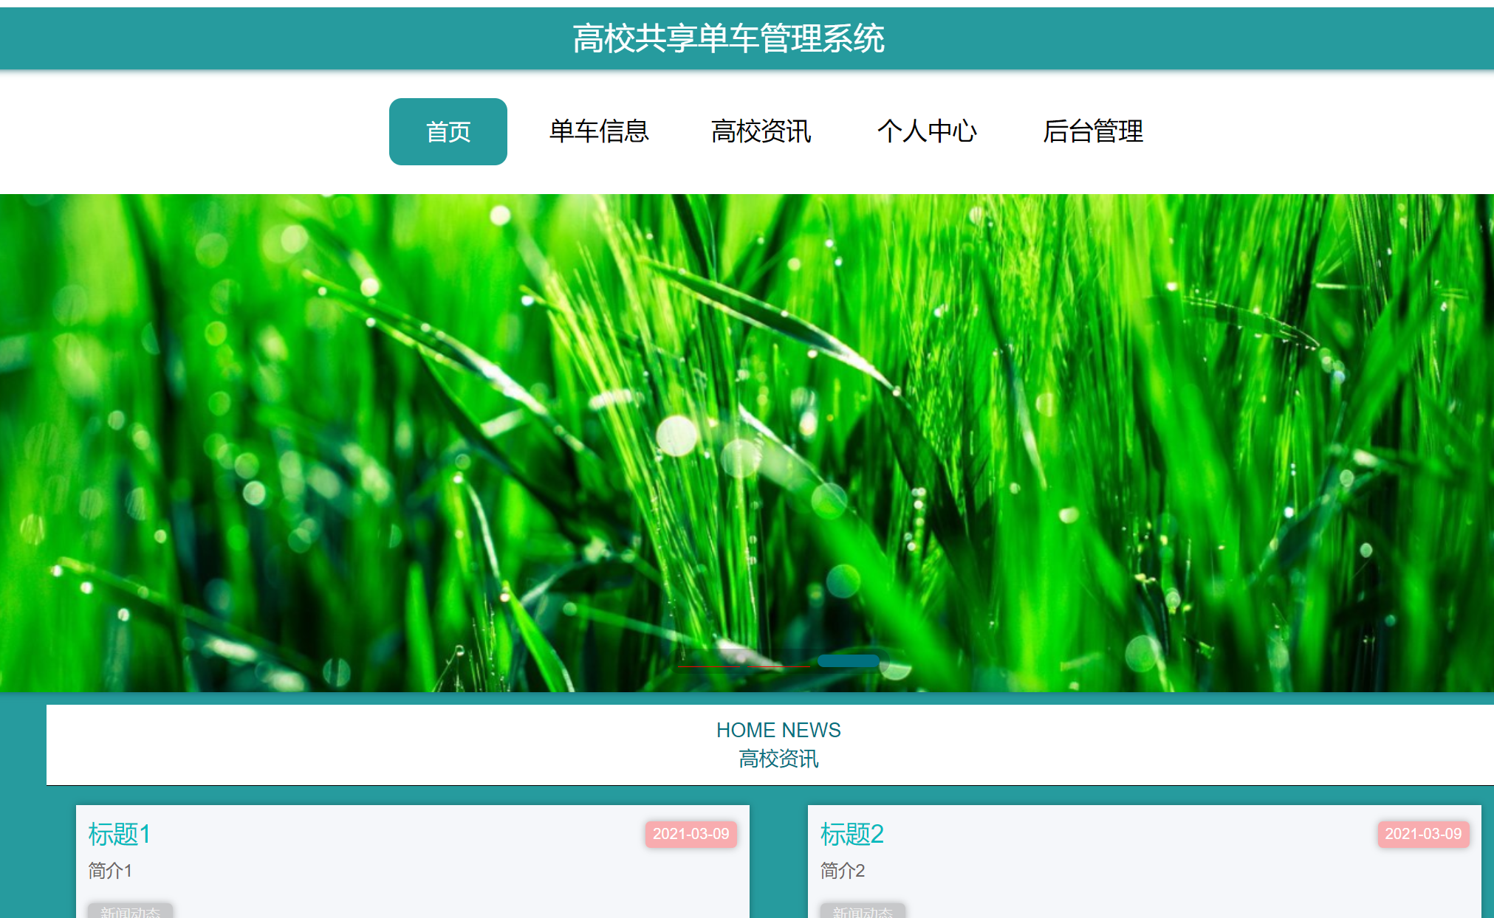The width and height of the screenshot is (1494, 918).
Task: Open the 后台管理 menu item
Action: click(x=1092, y=131)
